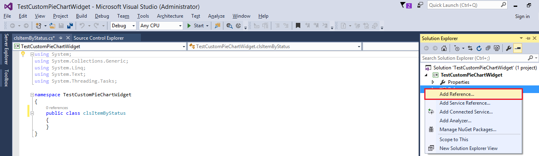Open the Analyze menu
This screenshot has width=539, height=156.
pyautogui.click(x=216, y=16)
